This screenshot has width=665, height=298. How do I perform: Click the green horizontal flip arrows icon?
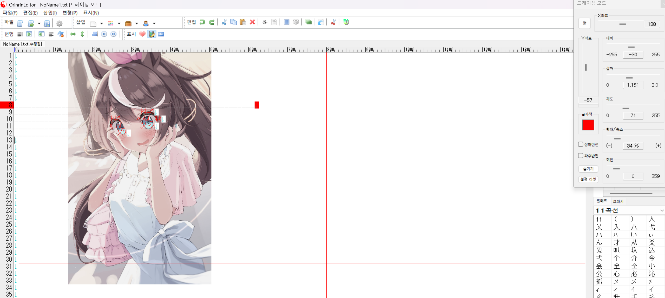tap(73, 34)
